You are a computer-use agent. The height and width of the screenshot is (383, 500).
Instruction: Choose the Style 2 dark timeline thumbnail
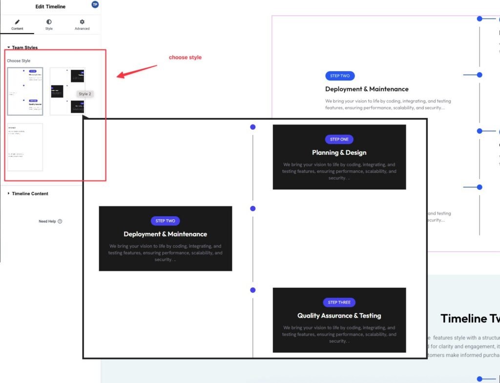click(67, 91)
